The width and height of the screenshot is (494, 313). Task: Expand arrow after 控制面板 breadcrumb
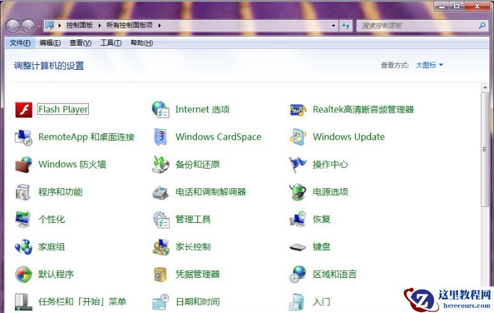99,25
